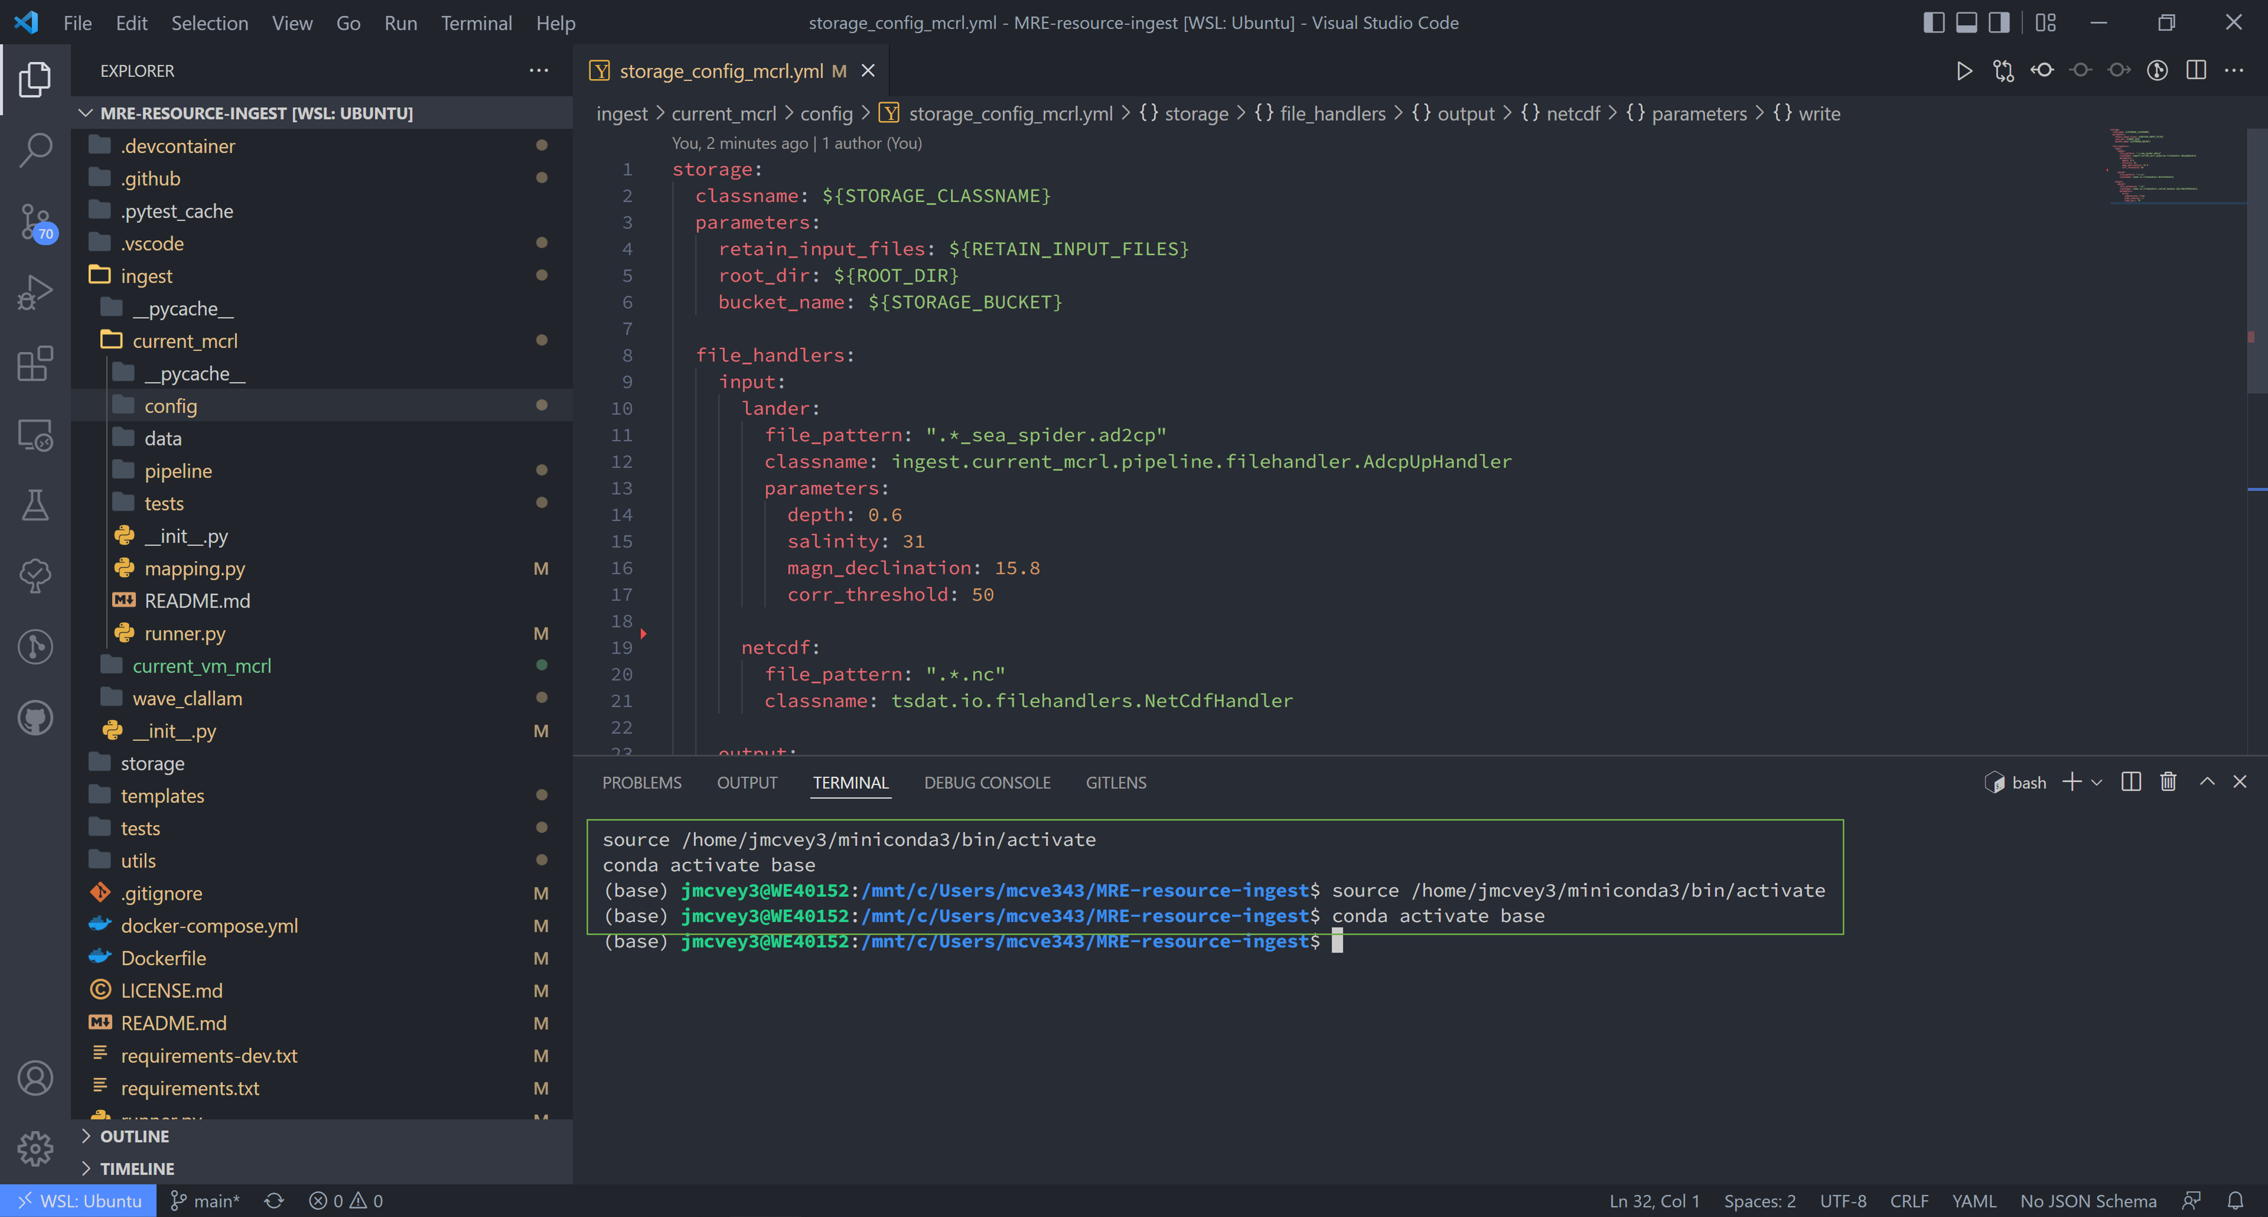This screenshot has height=1217, width=2268.
Task: Open the Manage gear icon
Action: [x=35, y=1148]
